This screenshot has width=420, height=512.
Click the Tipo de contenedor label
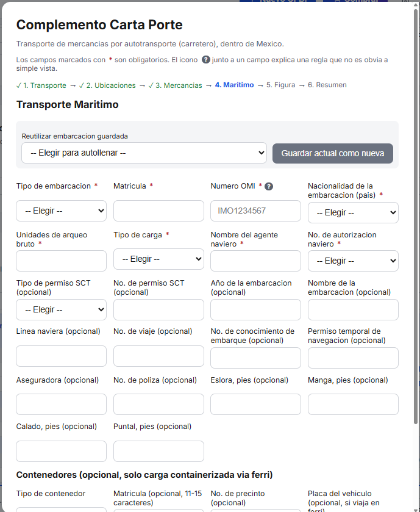tap(51, 494)
